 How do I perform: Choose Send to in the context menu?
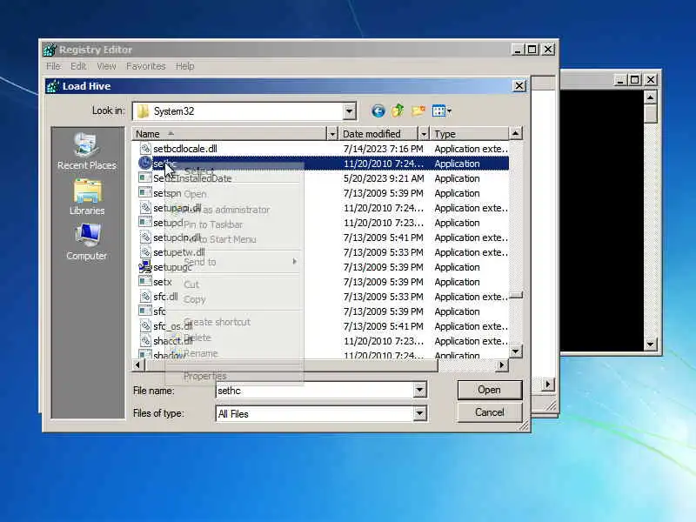coord(234,262)
